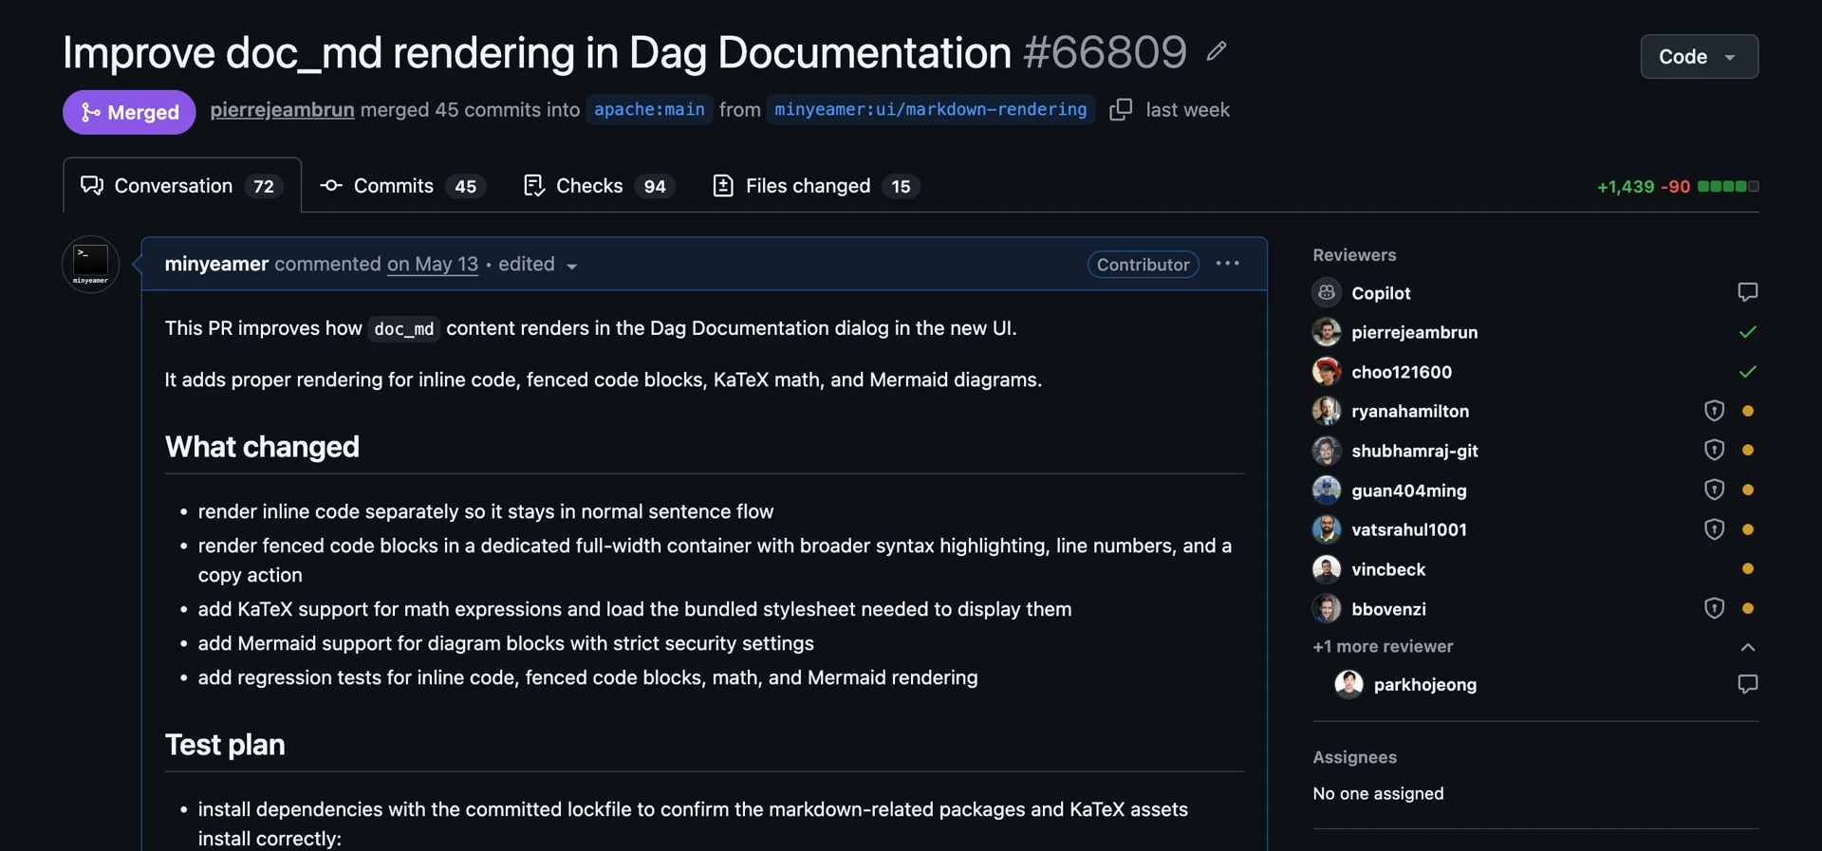1822x851 pixels.
Task: Open guan404ming reviewer profile link
Action: pyautogui.click(x=1409, y=490)
